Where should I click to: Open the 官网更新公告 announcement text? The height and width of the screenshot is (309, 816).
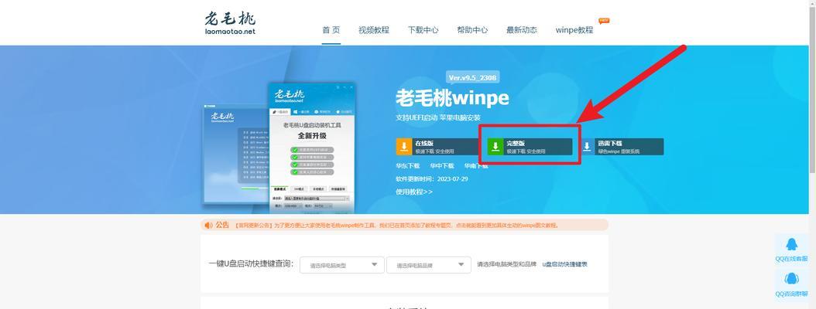[396, 226]
